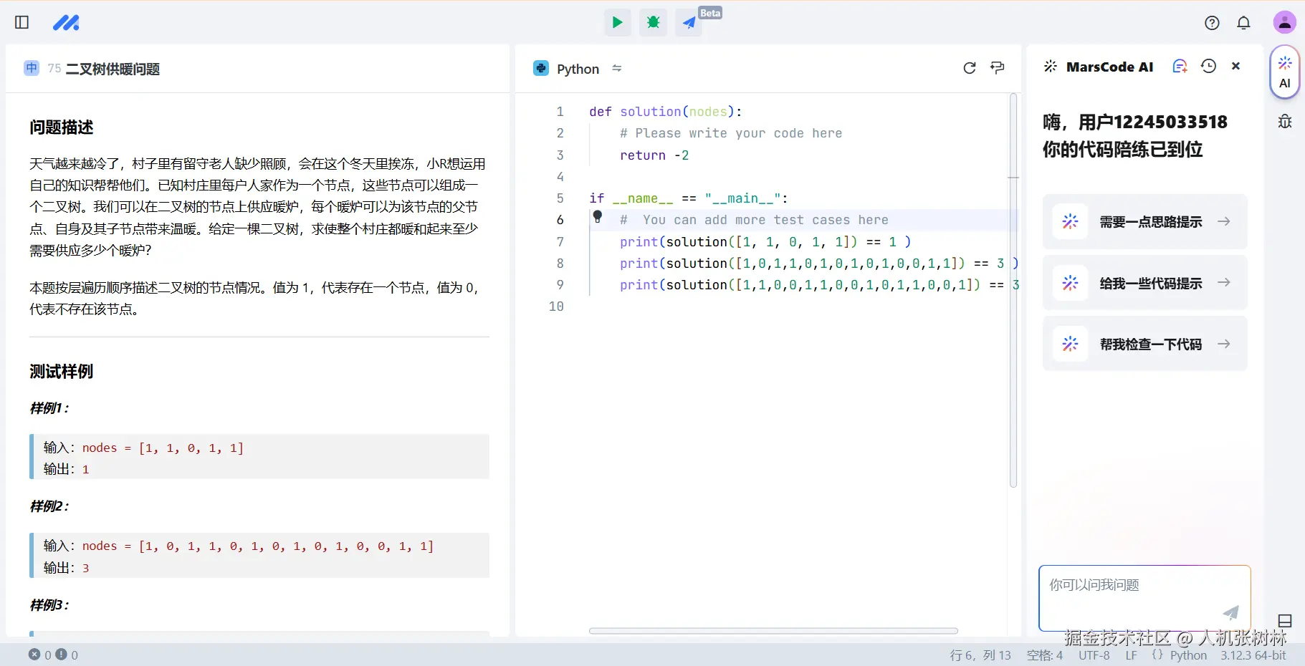Select '给我一些代码提示' suggestion
Viewport: 1305px width, 666px height.
[x=1144, y=283]
